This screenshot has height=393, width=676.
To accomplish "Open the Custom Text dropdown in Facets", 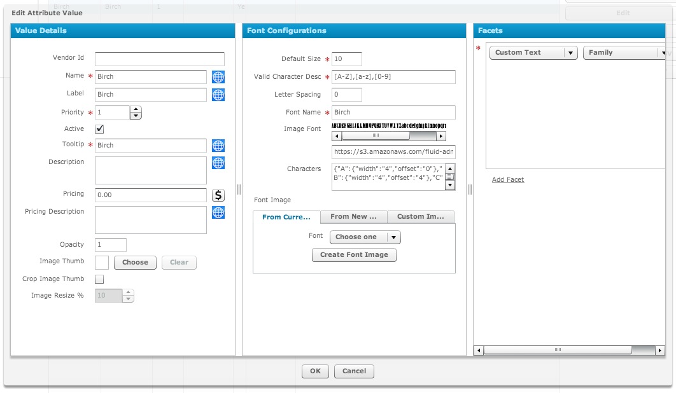I will click(x=533, y=53).
